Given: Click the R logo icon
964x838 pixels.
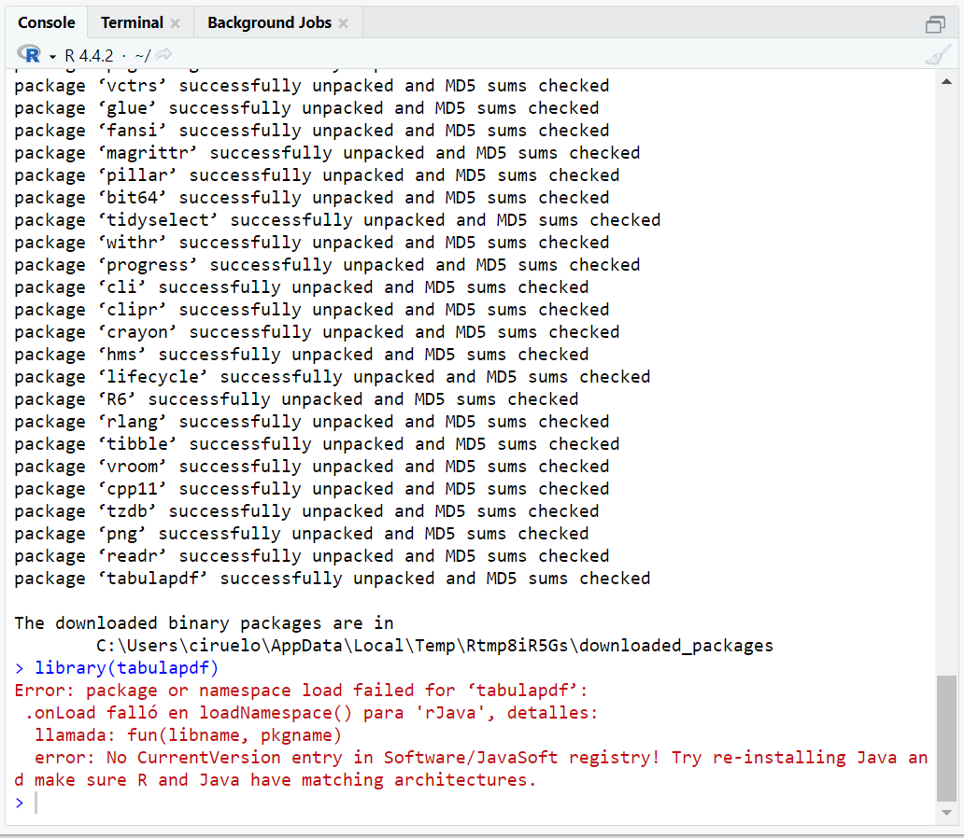Looking at the screenshot, I should 29,55.
